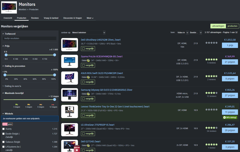Click the 36% daling badge on Lenovo row
Viewport: 240px width, 152px height.
coord(230,118)
